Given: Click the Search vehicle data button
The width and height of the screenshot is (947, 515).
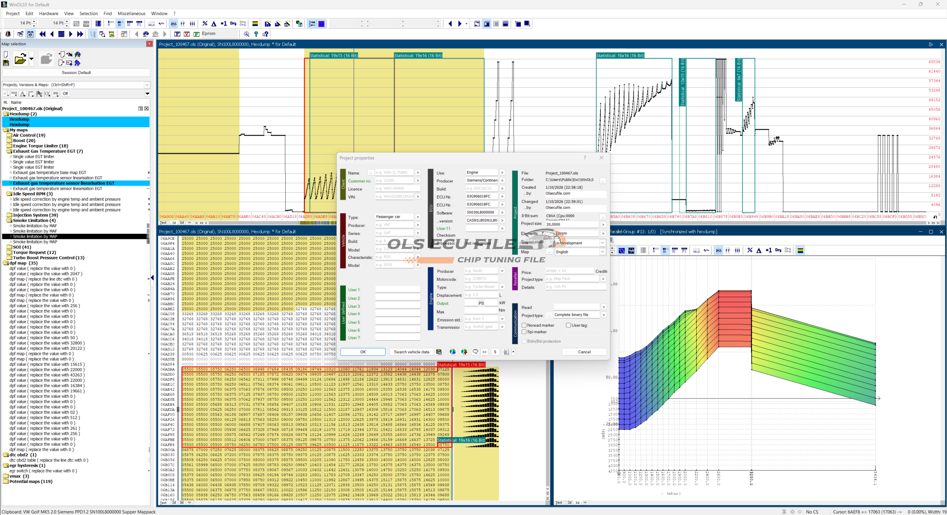Looking at the screenshot, I should [x=411, y=352].
